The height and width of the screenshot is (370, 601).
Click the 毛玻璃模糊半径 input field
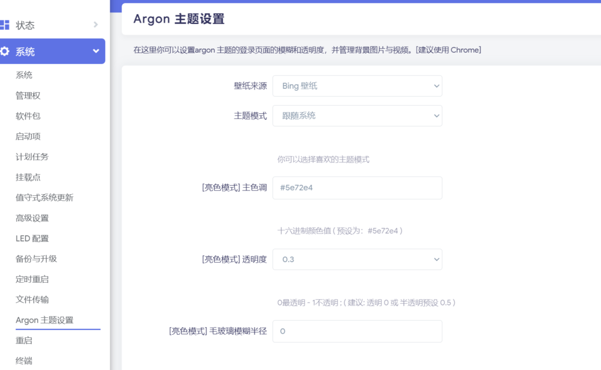coord(357,331)
